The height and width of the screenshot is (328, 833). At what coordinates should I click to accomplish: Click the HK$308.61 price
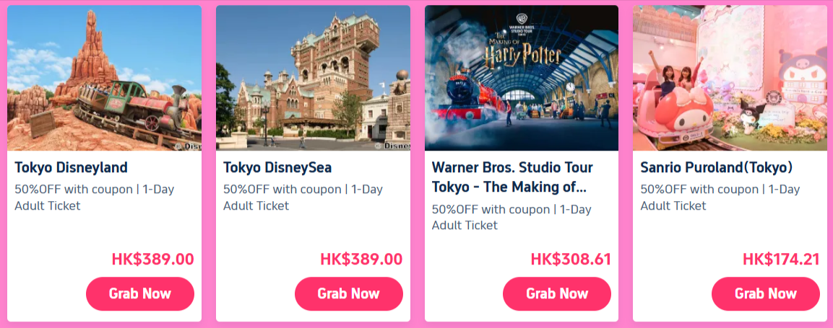point(571,260)
